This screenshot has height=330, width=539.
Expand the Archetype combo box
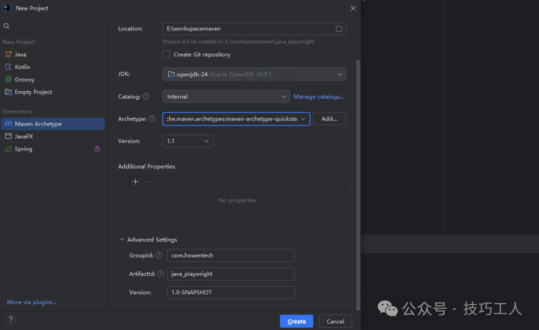[x=302, y=119]
